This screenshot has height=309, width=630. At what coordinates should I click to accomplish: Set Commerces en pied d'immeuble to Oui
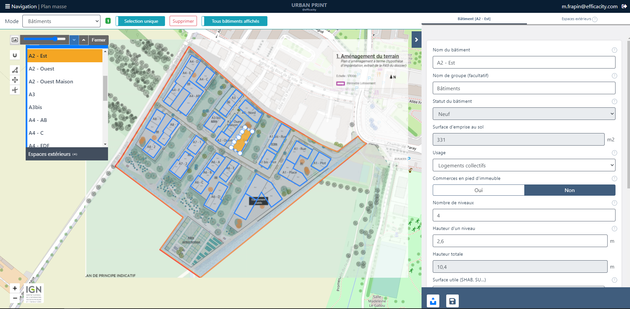click(478, 190)
